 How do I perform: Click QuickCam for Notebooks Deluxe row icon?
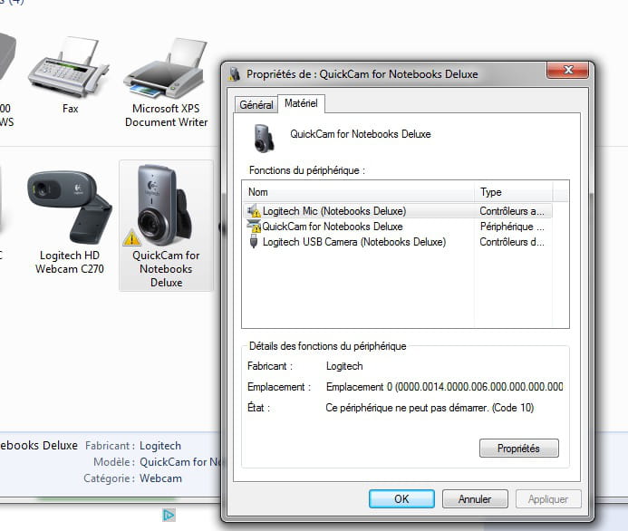point(254,227)
